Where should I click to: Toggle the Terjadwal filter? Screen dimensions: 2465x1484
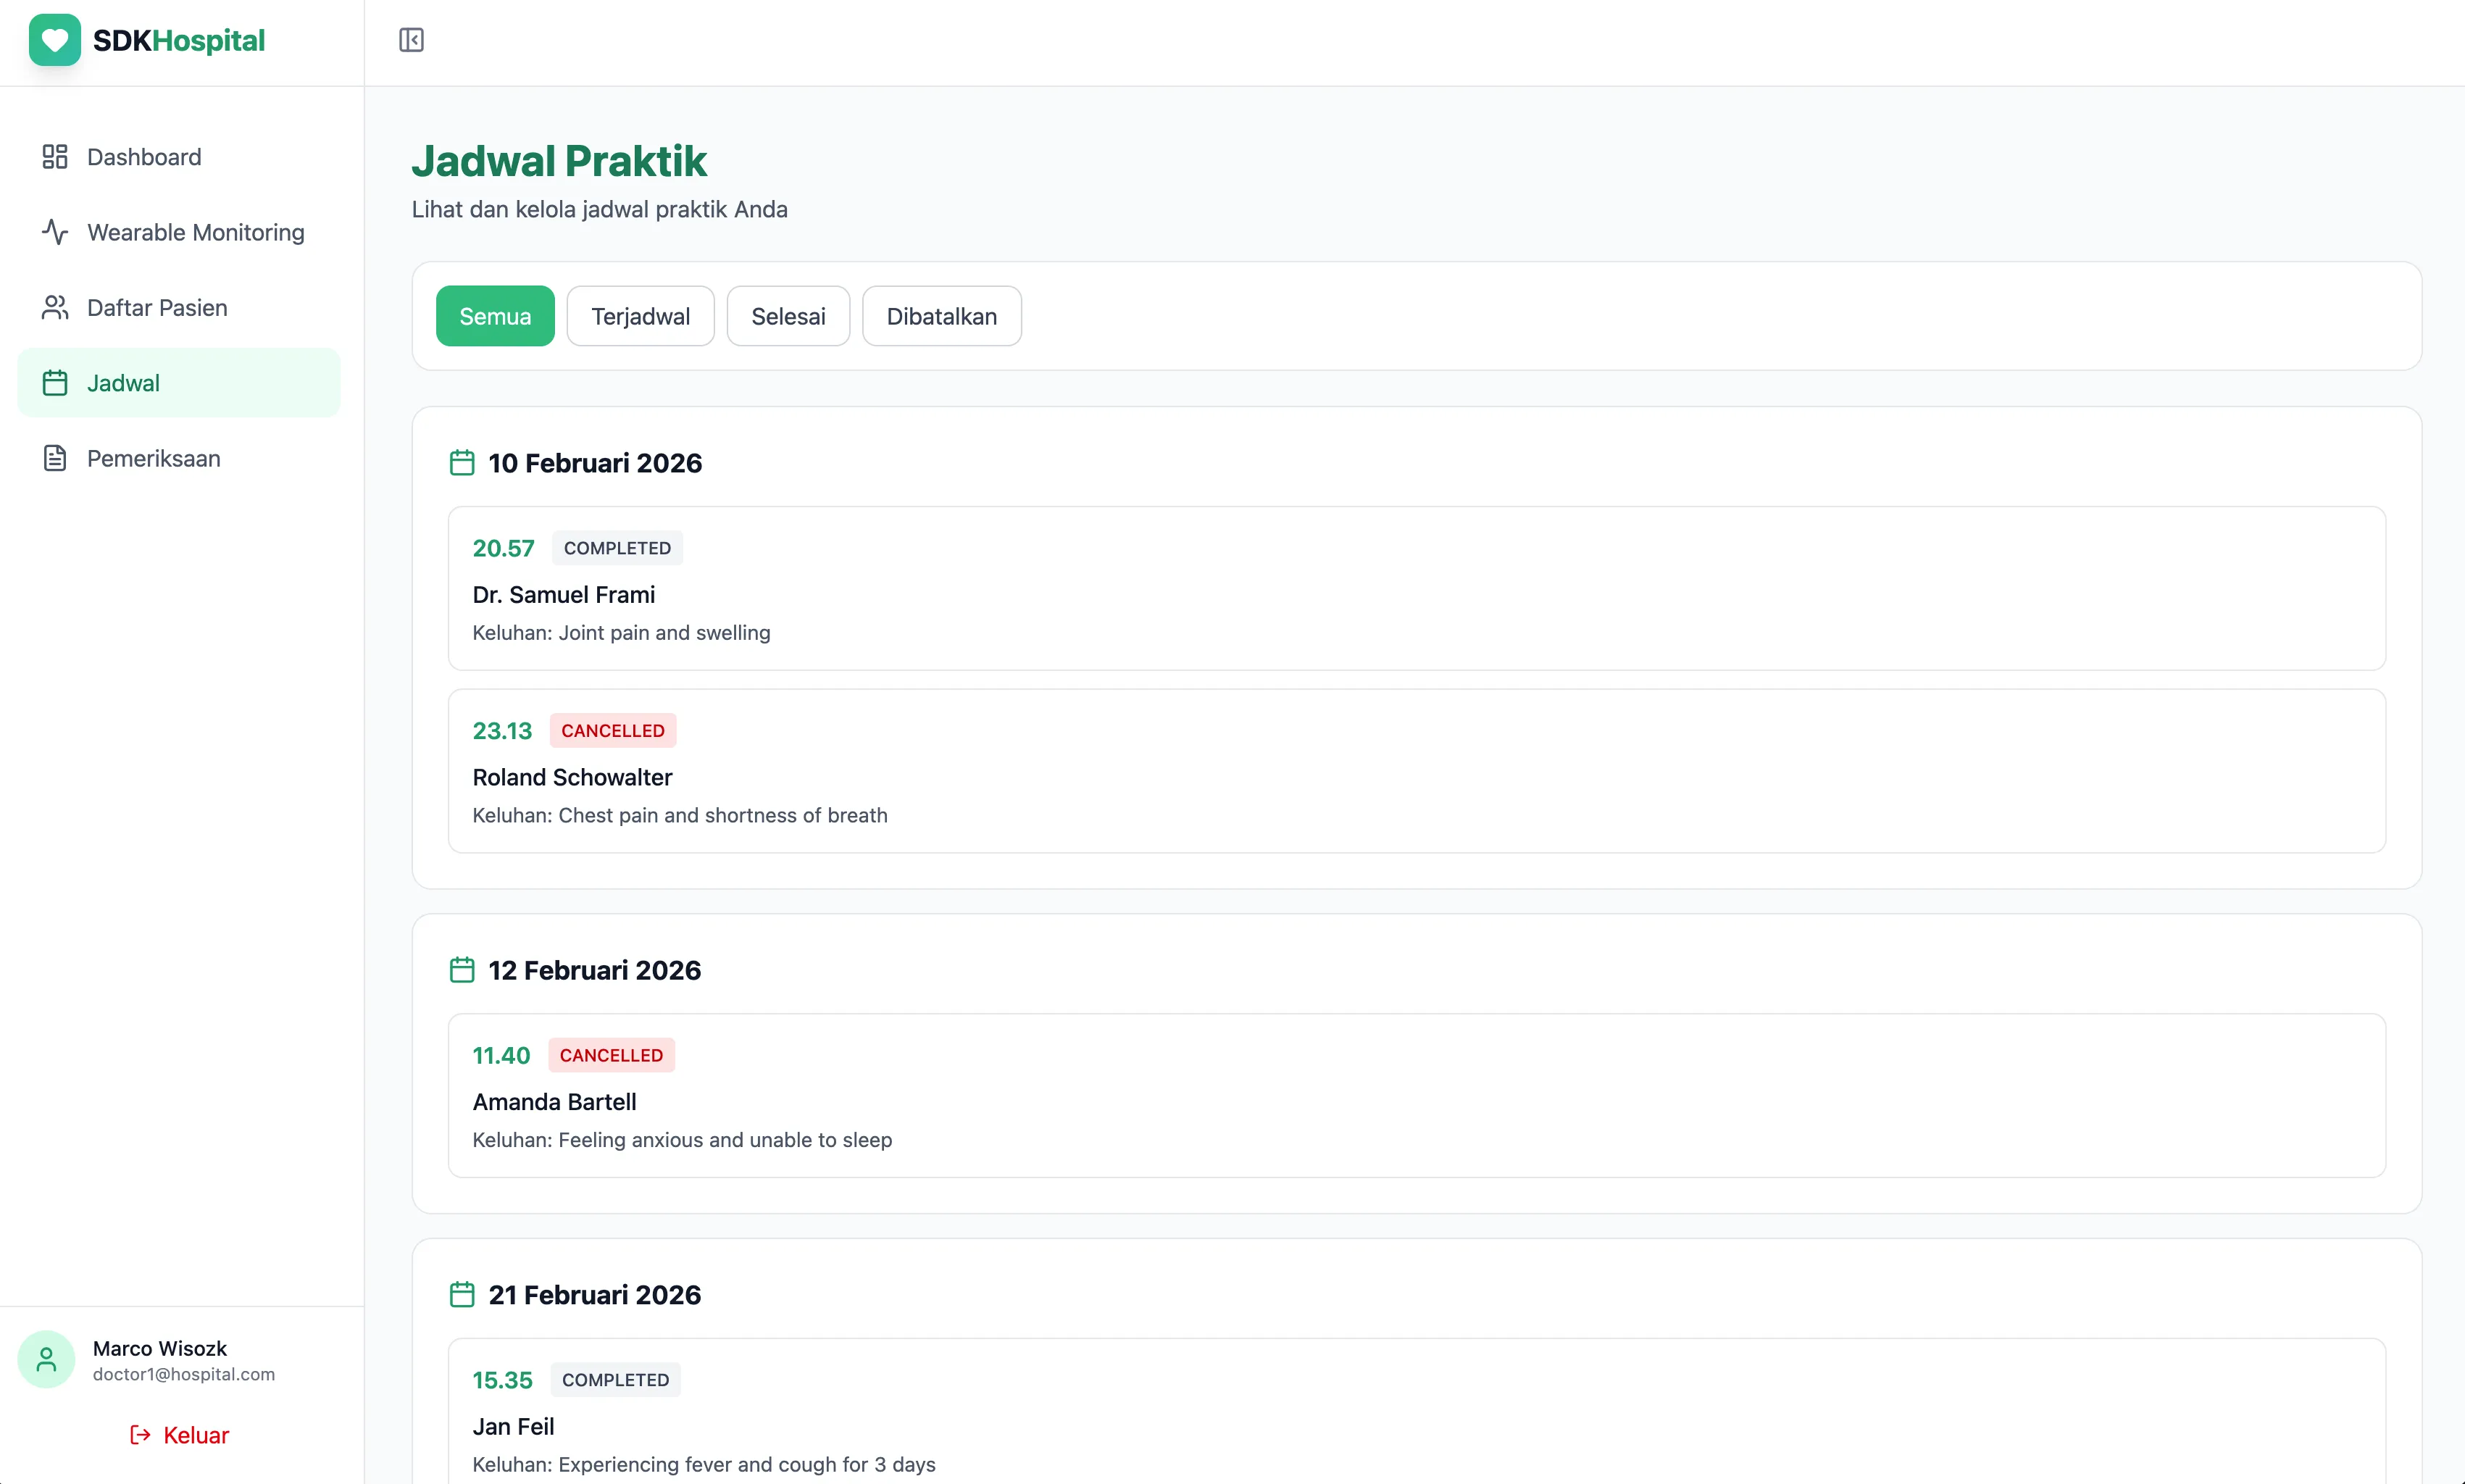tap(640, 315)
